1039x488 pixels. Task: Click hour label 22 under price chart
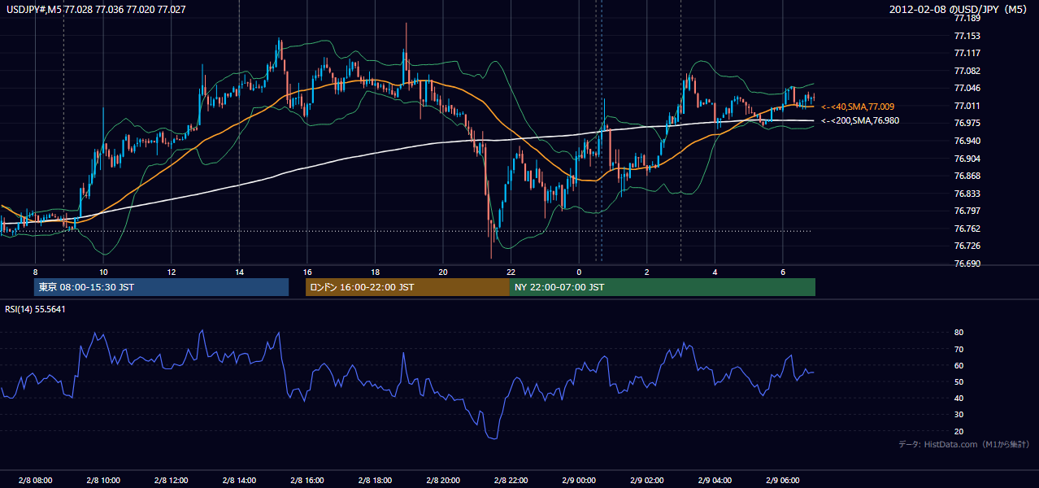tap(511, 272)
